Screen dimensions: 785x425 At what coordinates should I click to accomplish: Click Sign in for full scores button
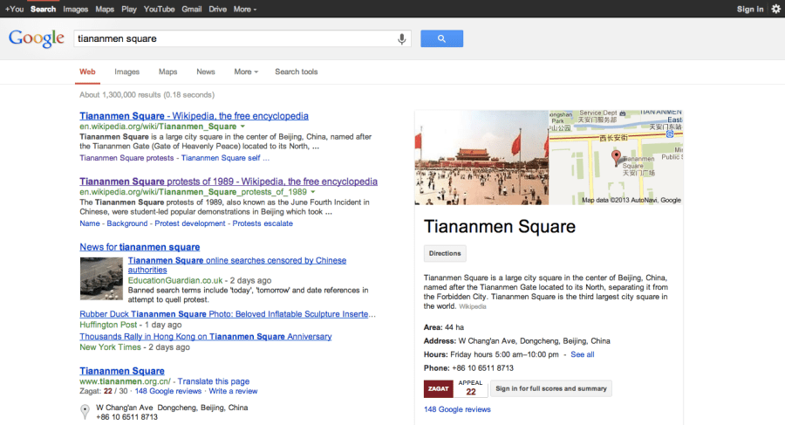(x=550, y=388)
